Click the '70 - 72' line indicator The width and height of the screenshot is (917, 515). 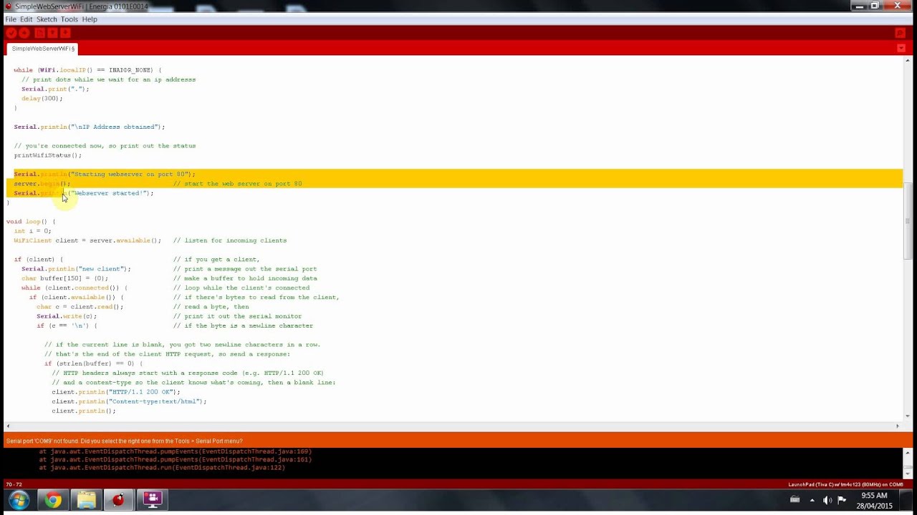click(14, 484)
